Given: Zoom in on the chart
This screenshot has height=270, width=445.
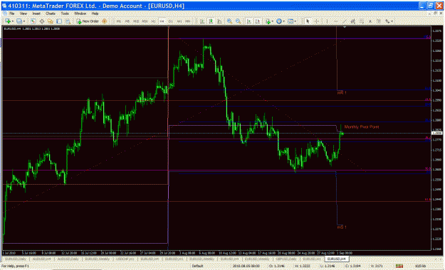Looking at the screenshot, I should (229, 21).
